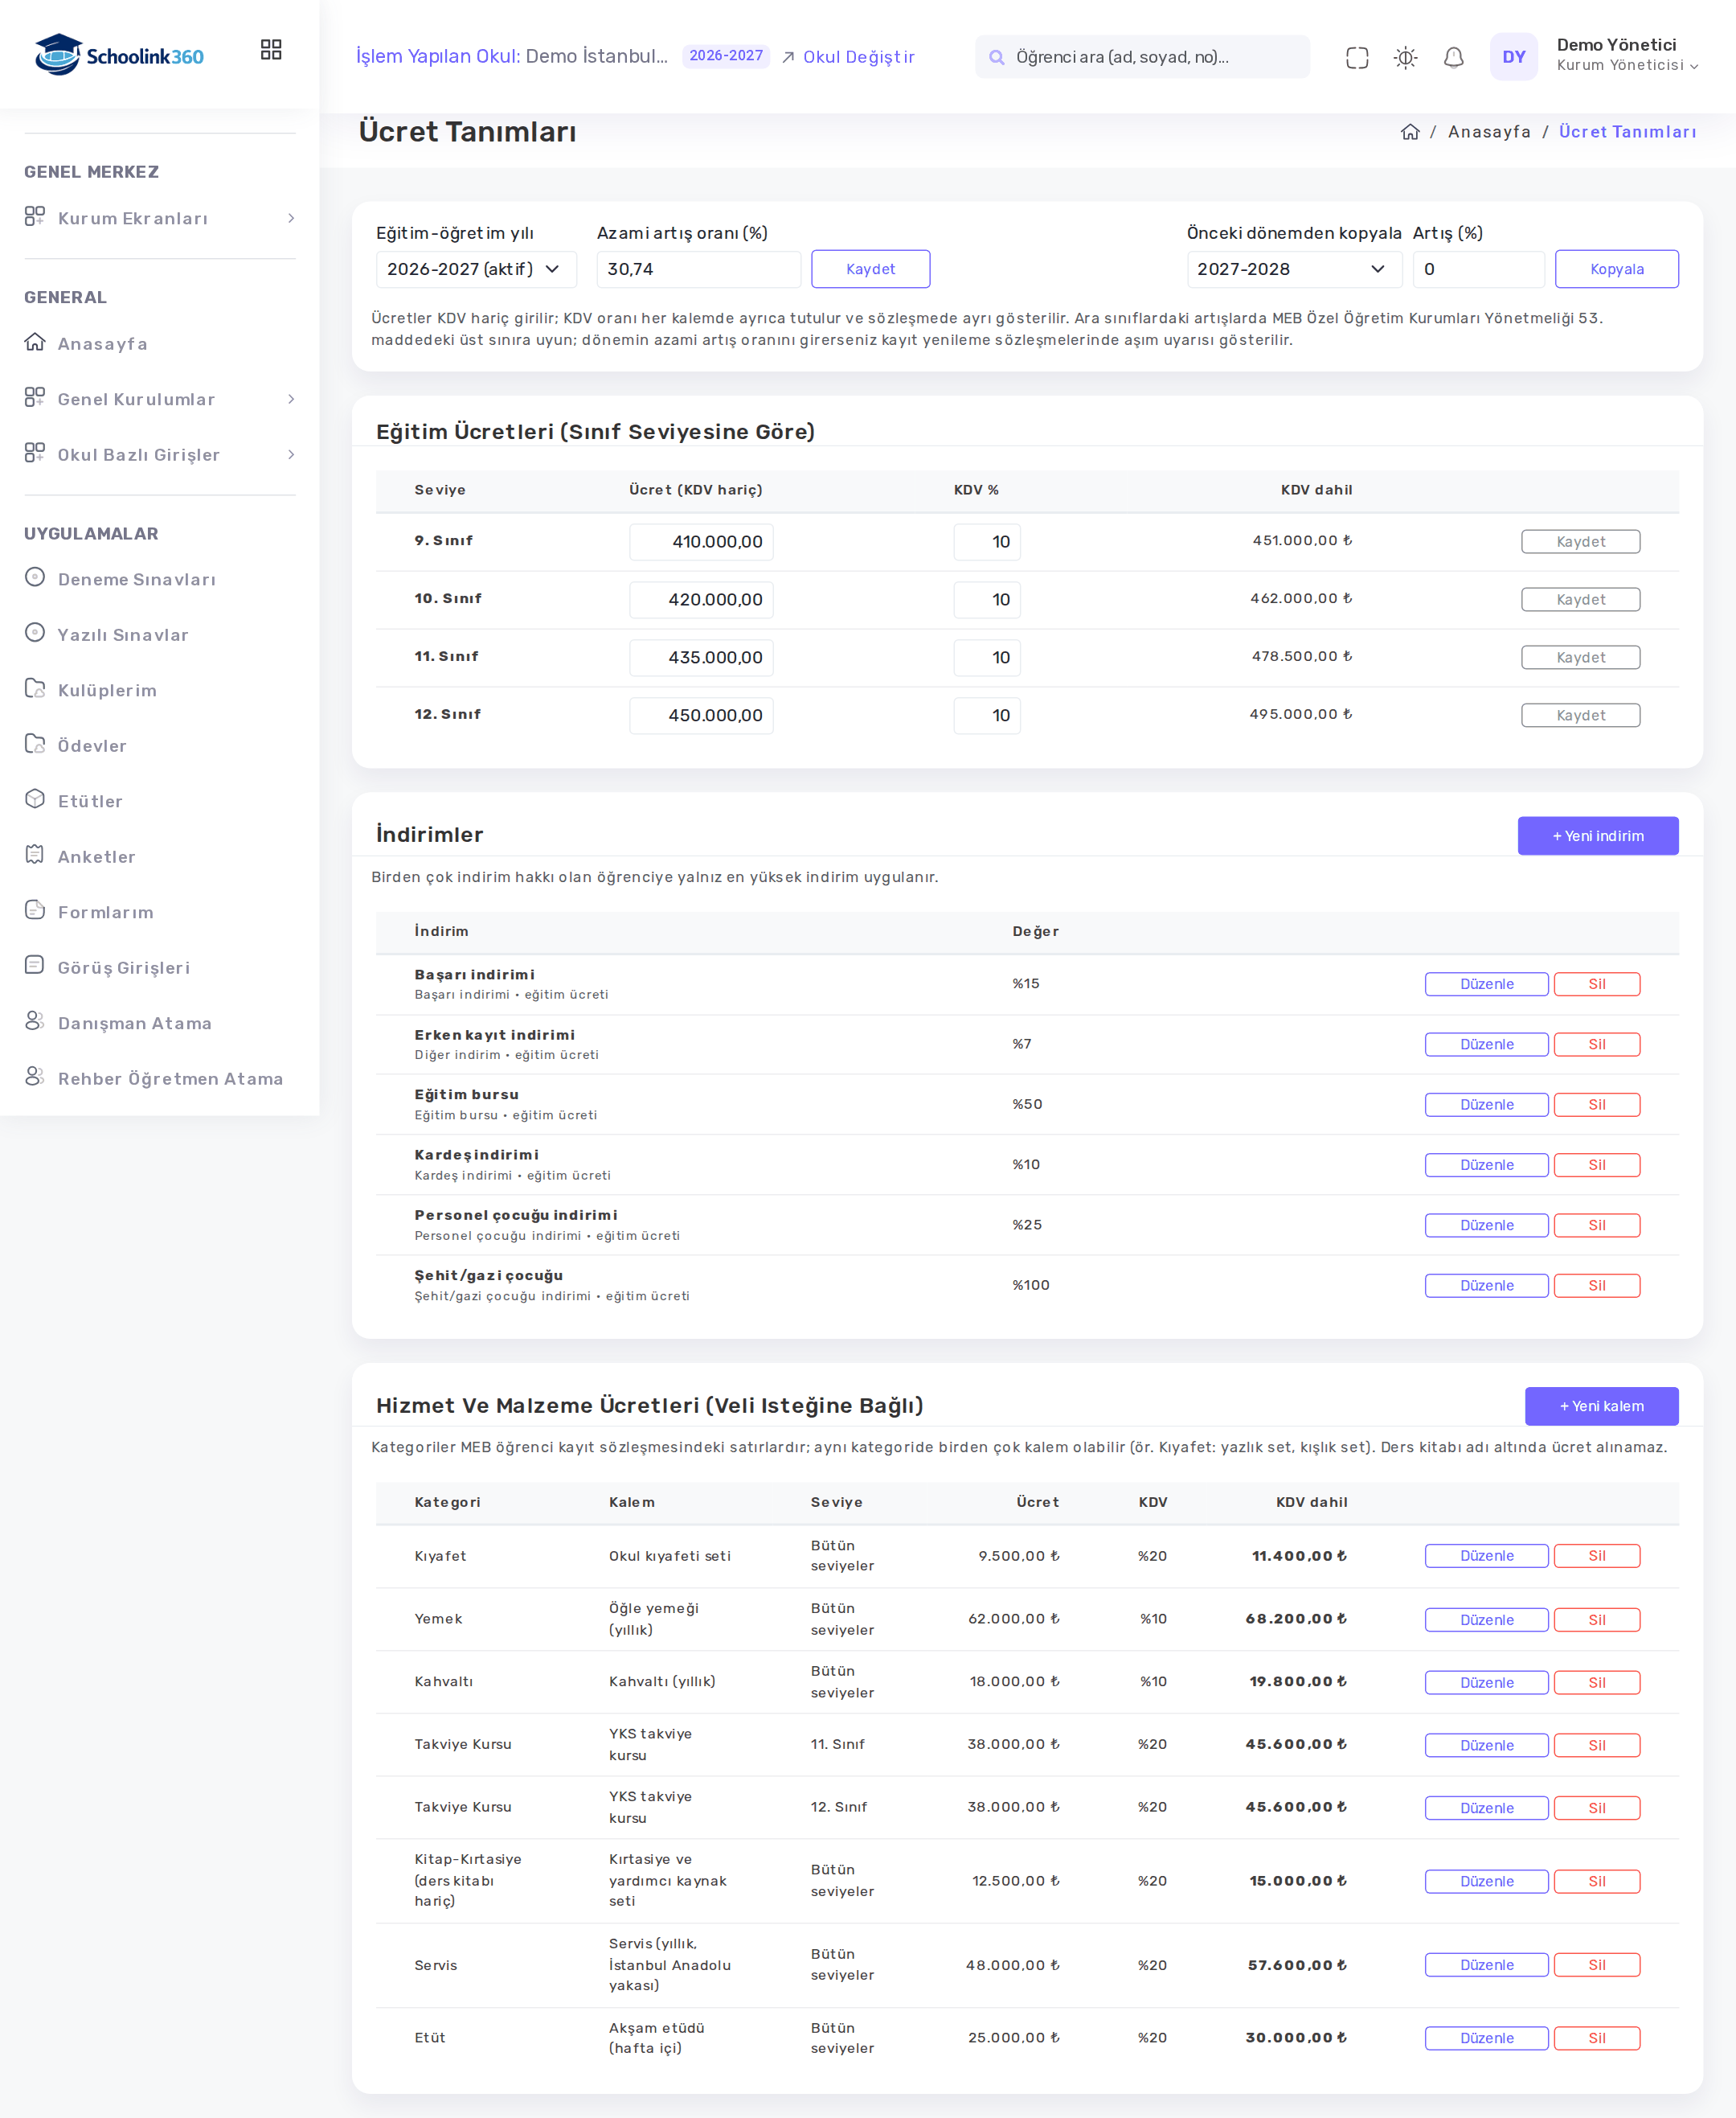Switch theme with the sun icon

coord(1405,57)
